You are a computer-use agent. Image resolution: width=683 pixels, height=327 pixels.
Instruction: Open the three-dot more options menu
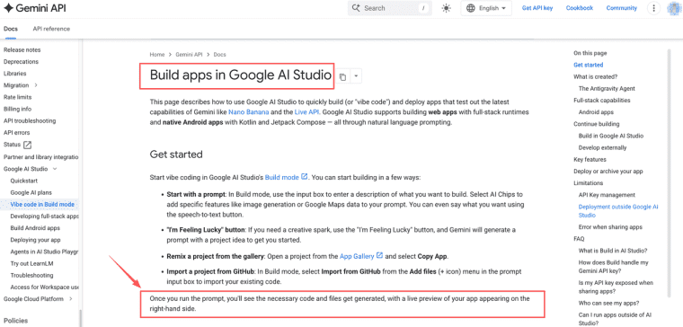pyautogui.click(x=653, y=8)
